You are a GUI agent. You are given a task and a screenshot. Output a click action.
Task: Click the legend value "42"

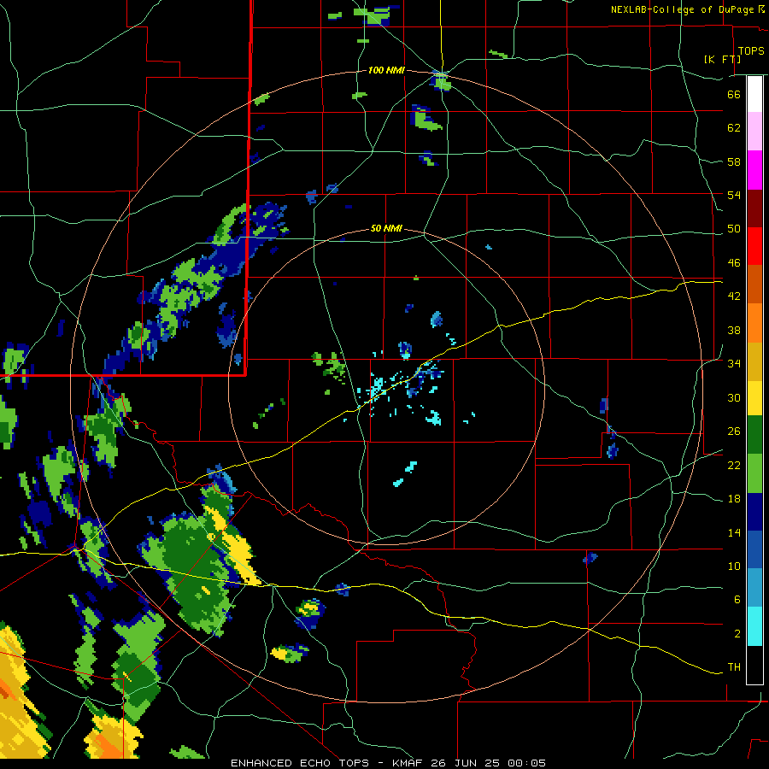coord(734,296)
